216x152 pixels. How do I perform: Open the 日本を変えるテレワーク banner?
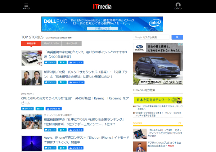pyautogui.click(x=158, y=100)
